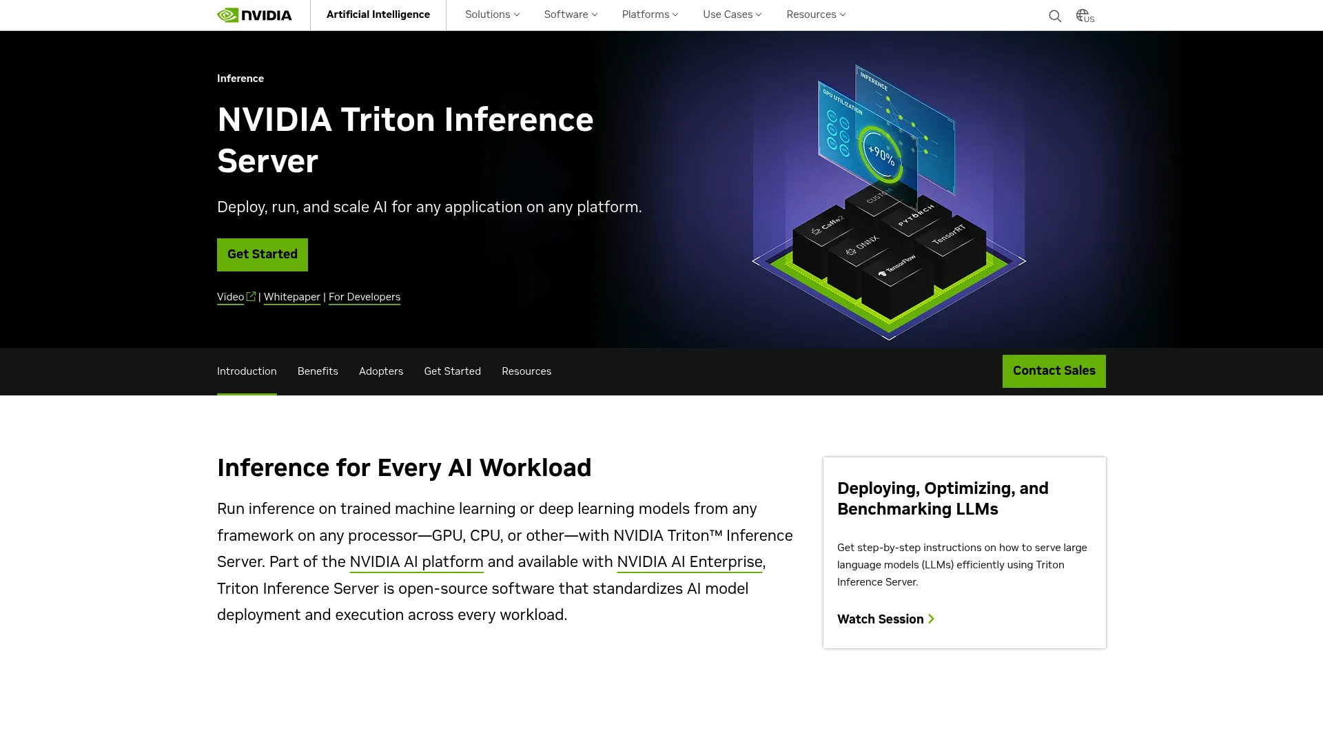Click the green chevron after Watch Session
Screen dimensions: 1323x744
click(x=932, y=619)
